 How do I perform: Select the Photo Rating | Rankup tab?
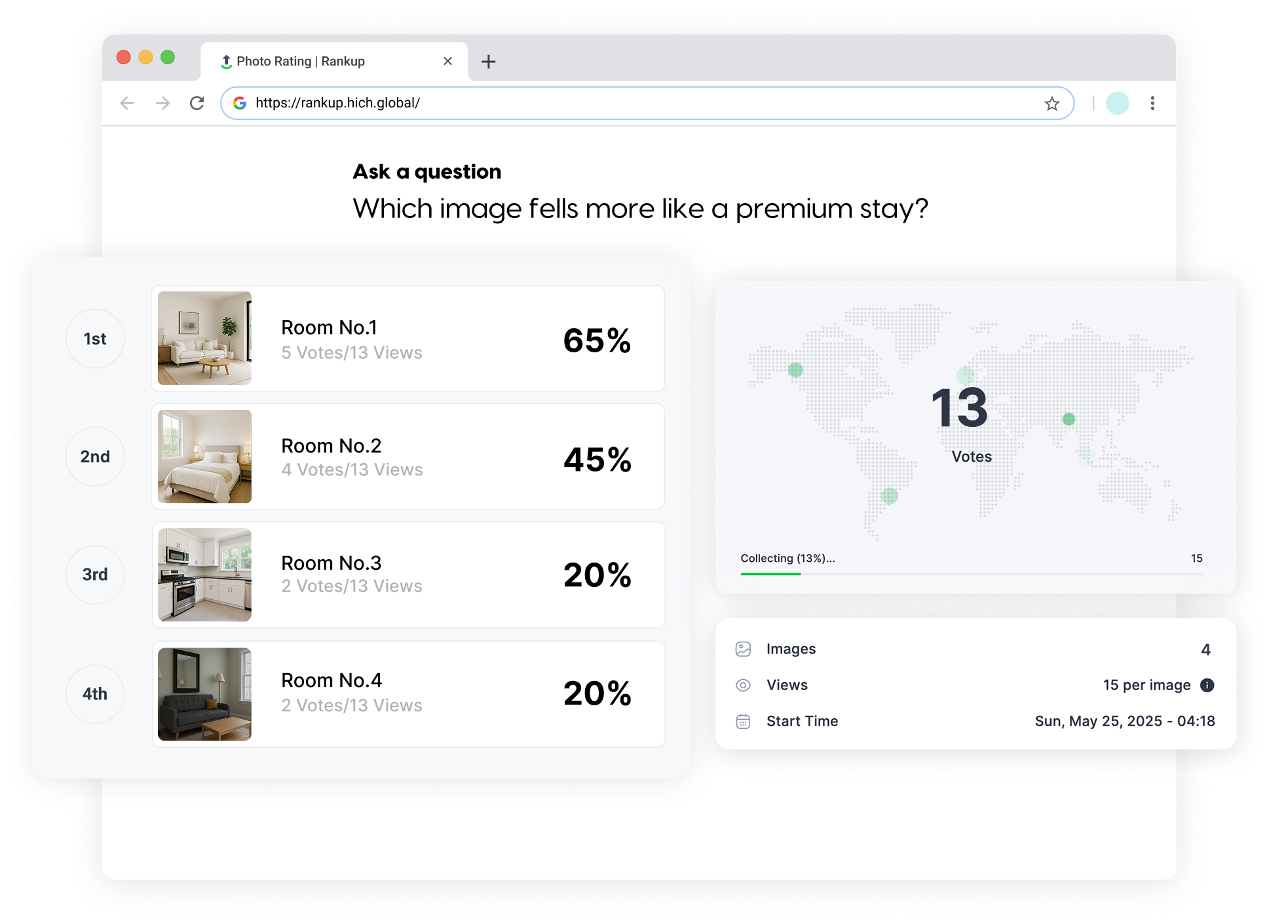click(x=334, y=62)
